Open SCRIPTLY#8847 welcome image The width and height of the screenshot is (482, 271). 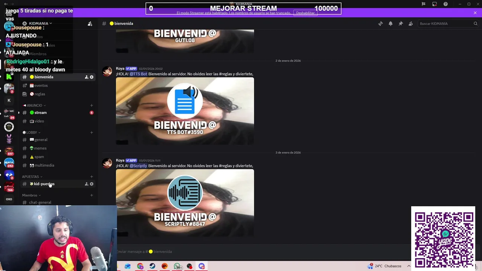pyautogui.click(x=185, y=203)
